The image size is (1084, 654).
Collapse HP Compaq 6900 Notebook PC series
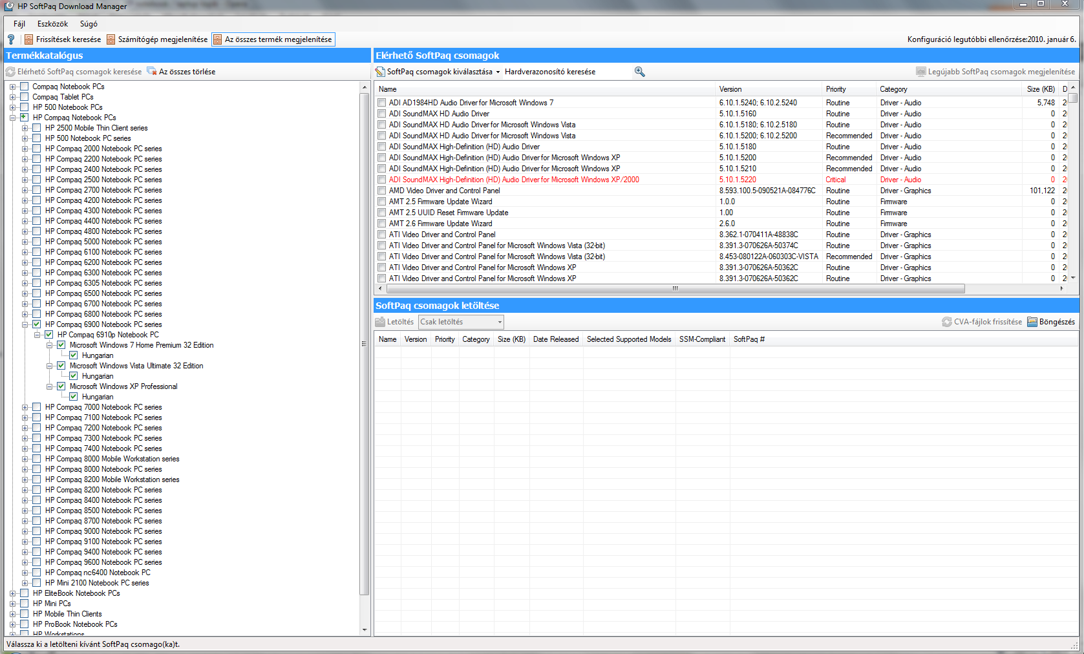click(25, 324)
